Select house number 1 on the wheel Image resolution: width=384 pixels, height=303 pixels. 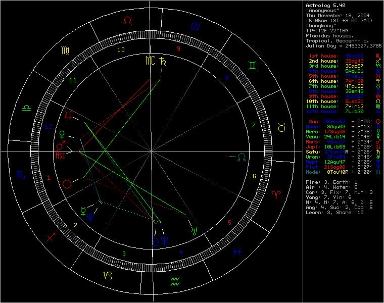tap(49, 178)
